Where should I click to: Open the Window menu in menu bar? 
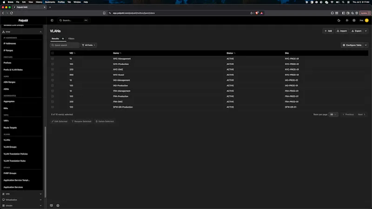click(x=77, y=2)
